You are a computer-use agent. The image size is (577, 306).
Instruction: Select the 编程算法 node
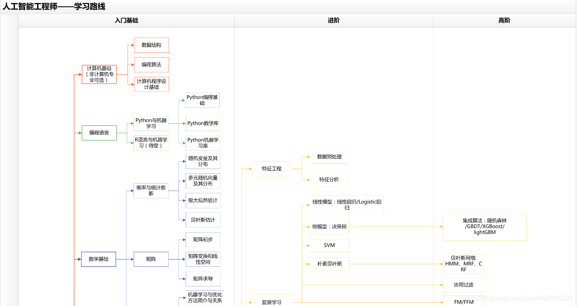coord(152,65)
